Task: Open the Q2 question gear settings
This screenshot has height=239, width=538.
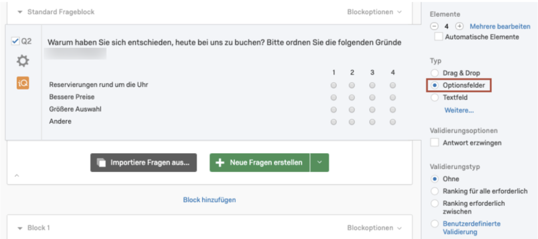Action: pos(23,61)
